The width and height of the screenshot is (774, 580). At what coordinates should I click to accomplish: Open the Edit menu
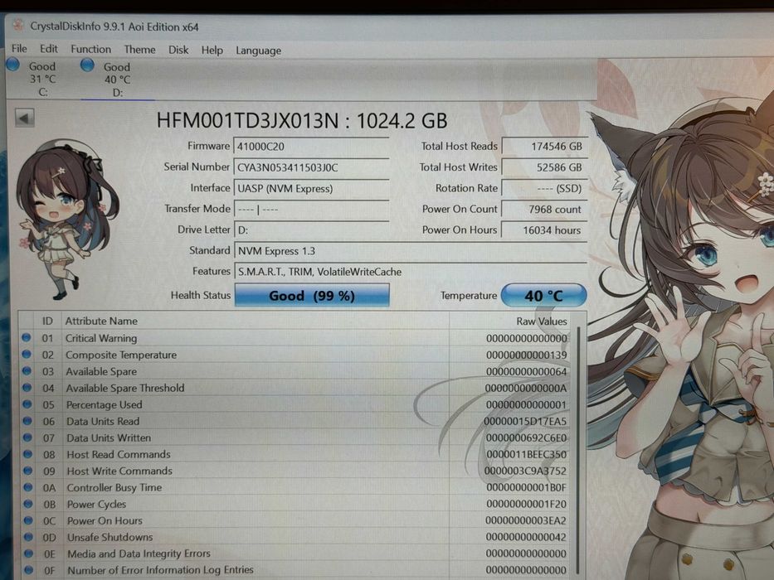tap(48, 49)
